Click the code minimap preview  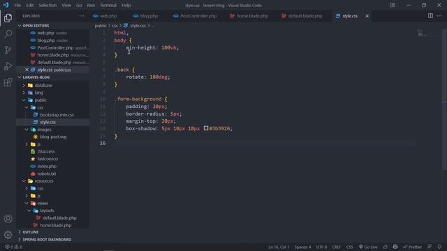[x=422, y=33]
